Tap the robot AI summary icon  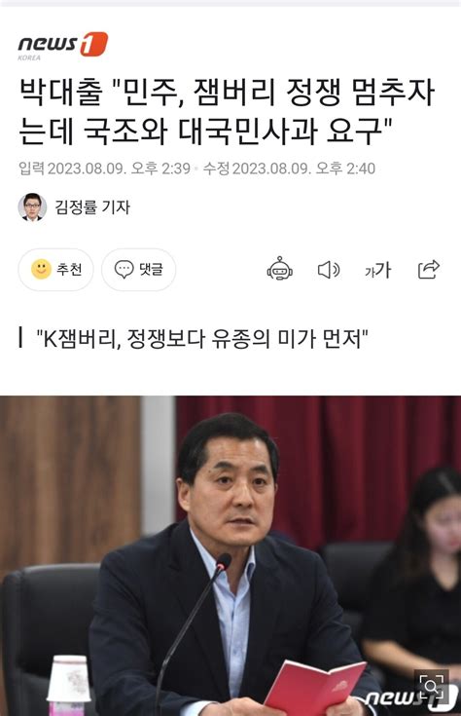click(279, 269)
